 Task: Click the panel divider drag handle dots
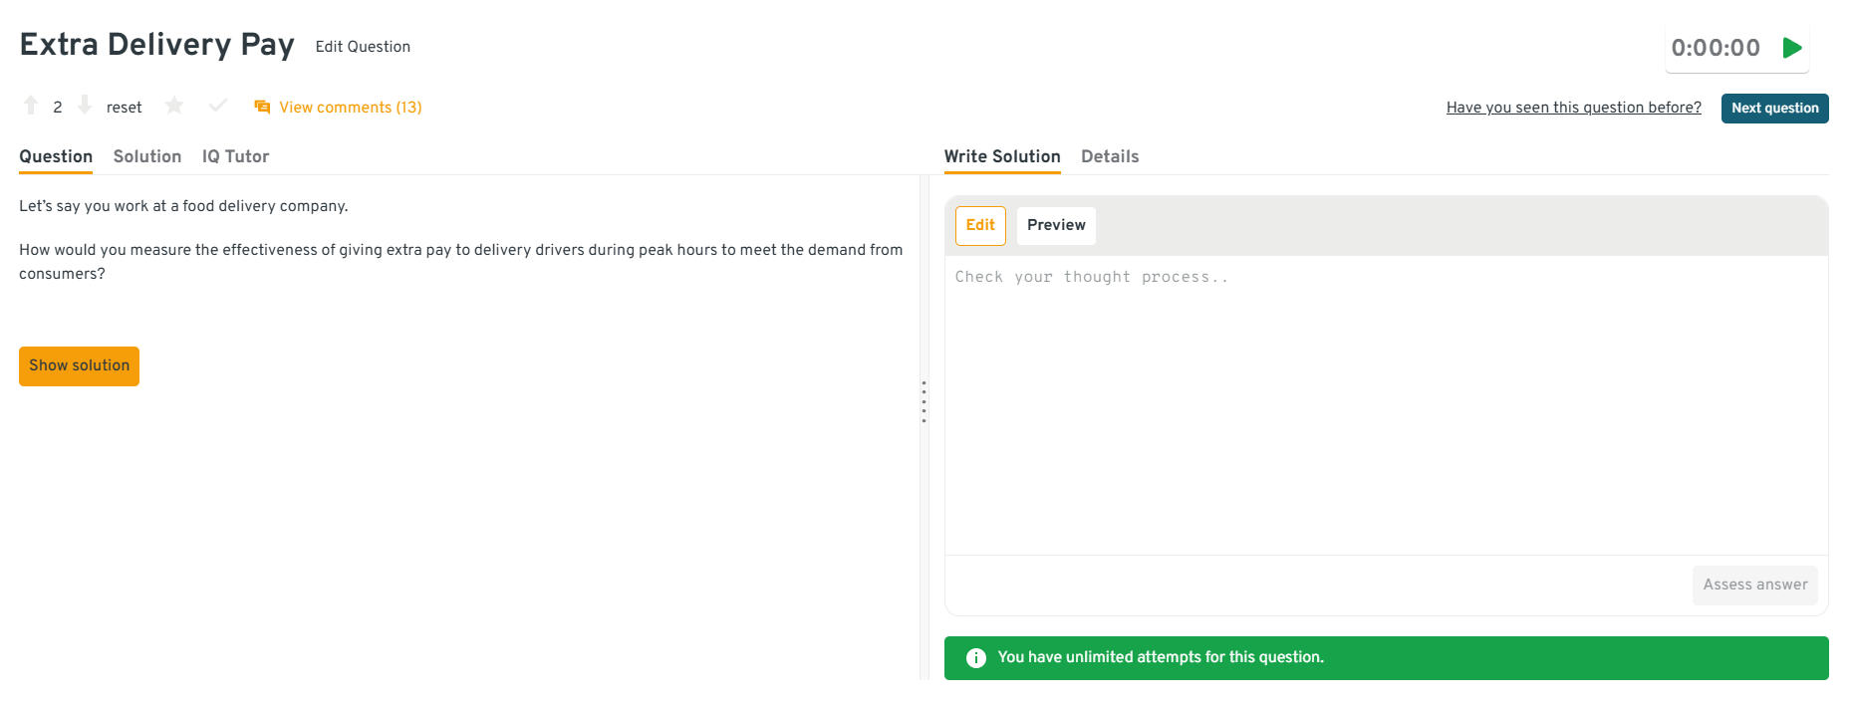pyautogui.click(x=924, y=401)
